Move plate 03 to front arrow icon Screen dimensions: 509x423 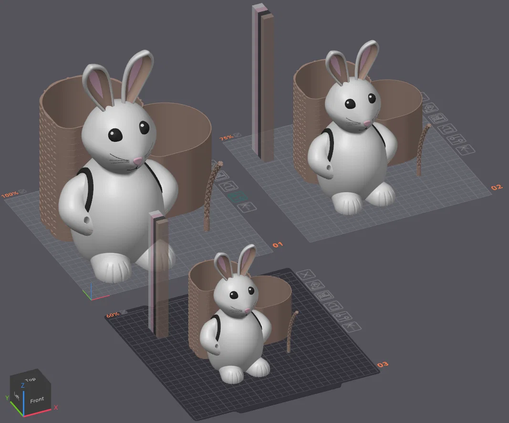click(352, 326)
